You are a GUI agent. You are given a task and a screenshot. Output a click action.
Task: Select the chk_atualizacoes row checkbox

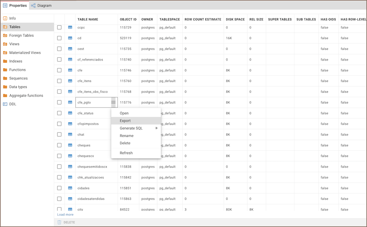(x=59, y=177)
